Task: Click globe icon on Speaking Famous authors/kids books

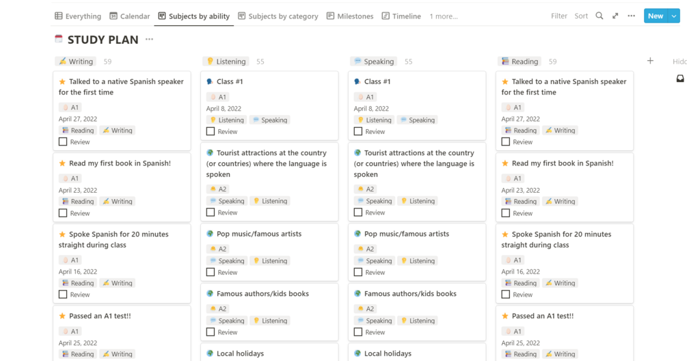Action: click(x=358, y=293)
